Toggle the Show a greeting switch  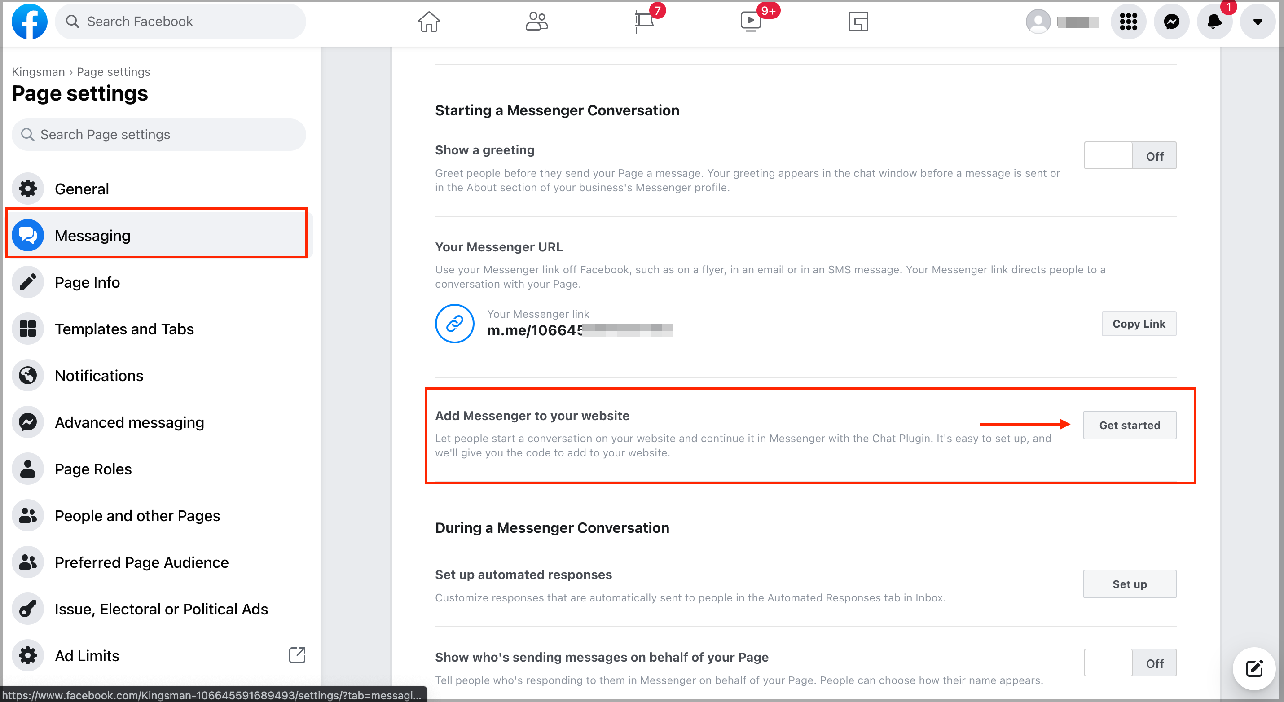tap(1130, 155)
